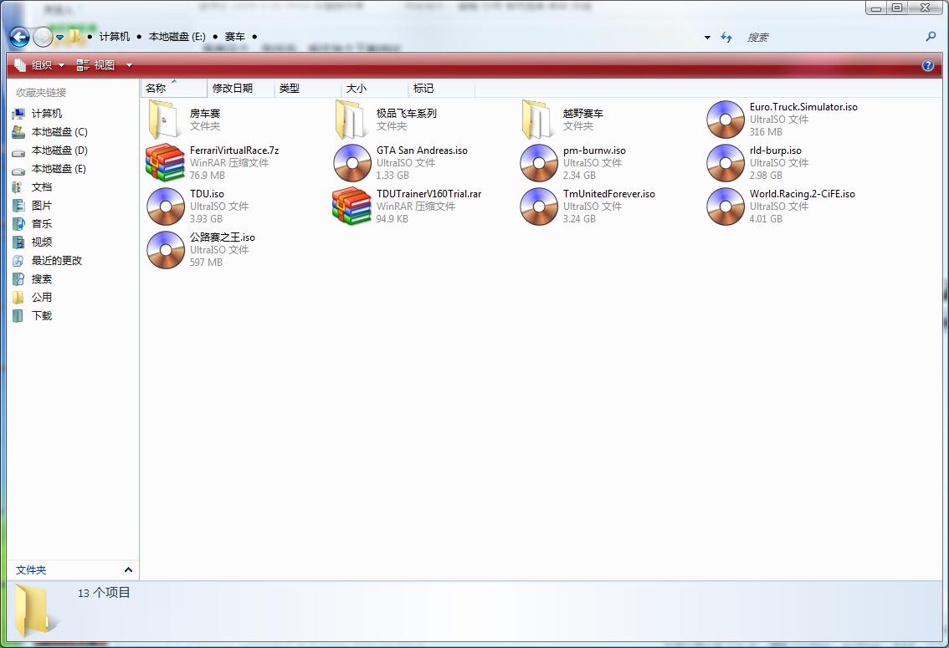Select the FerrariVirtualRace.7z archive icon
This screenshot has width=949, height=648.
coord(165,163)
